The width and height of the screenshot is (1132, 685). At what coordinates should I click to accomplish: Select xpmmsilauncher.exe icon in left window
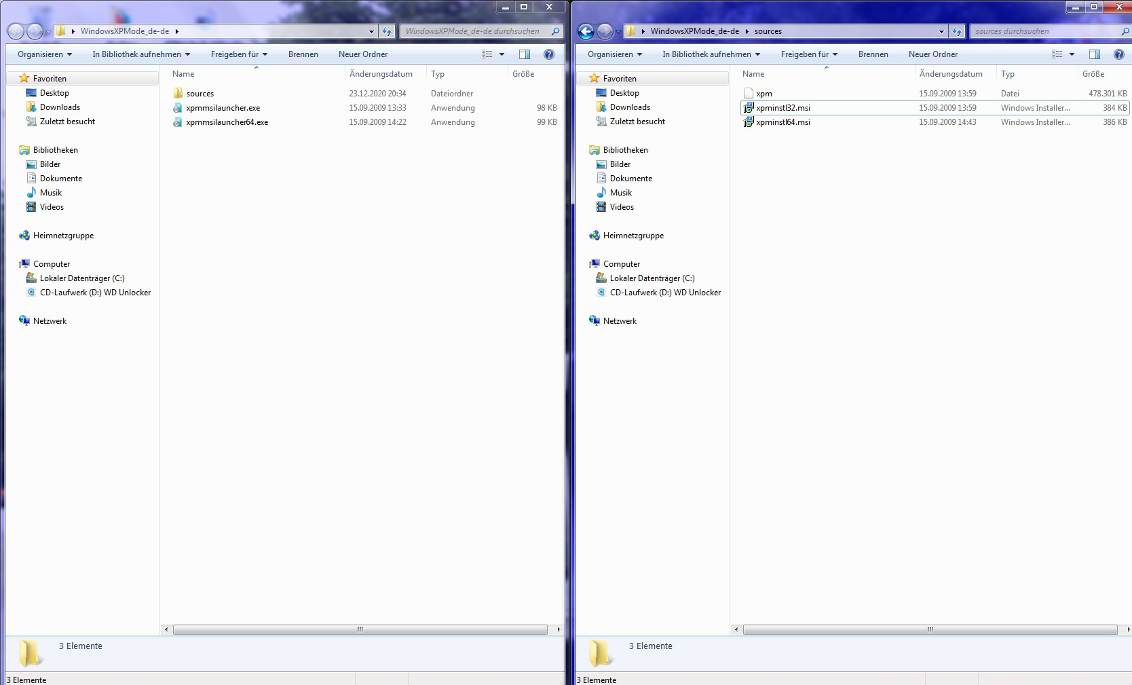(x=178, y=107)
